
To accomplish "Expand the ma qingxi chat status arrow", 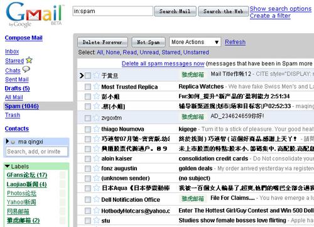I will pyautogui.click(x=8, y=141).
